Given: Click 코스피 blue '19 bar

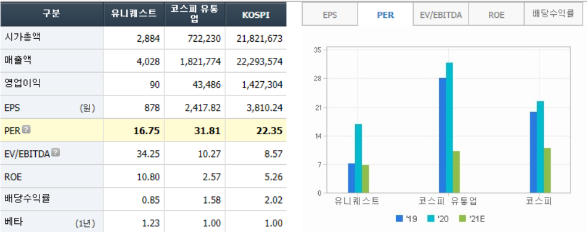Looking at the screenshot, I should coord(533,153).
